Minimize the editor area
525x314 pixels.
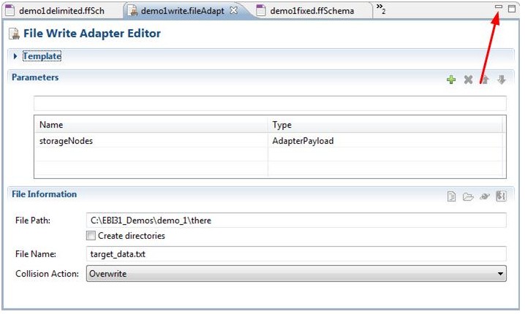click(x=499, y=7)
